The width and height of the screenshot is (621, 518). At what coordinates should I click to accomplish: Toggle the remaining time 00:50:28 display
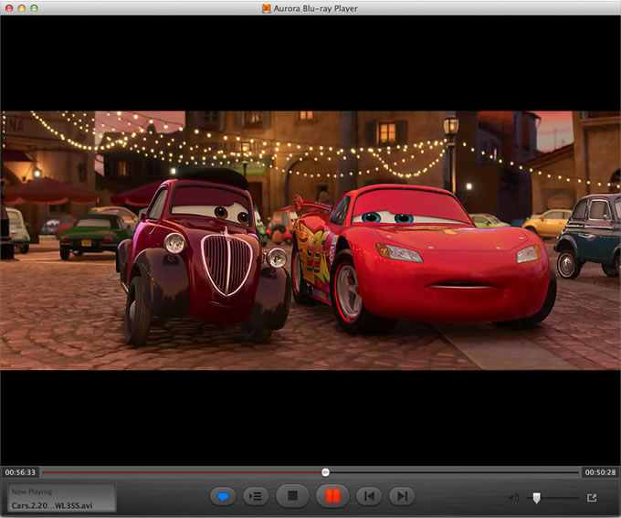click(600, 472)
